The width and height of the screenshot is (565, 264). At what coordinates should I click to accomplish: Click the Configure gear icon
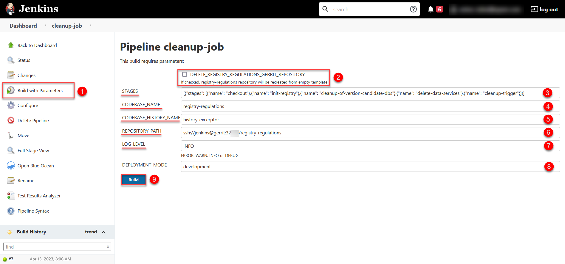11,105
